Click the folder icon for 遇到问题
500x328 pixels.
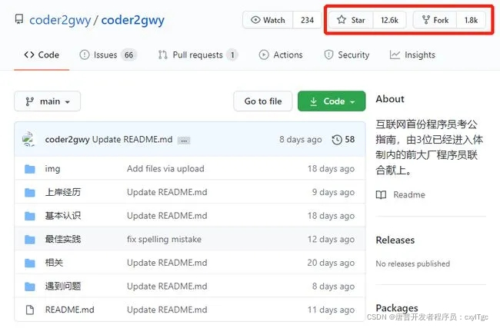pyautogui.click(x=30, y=287)
